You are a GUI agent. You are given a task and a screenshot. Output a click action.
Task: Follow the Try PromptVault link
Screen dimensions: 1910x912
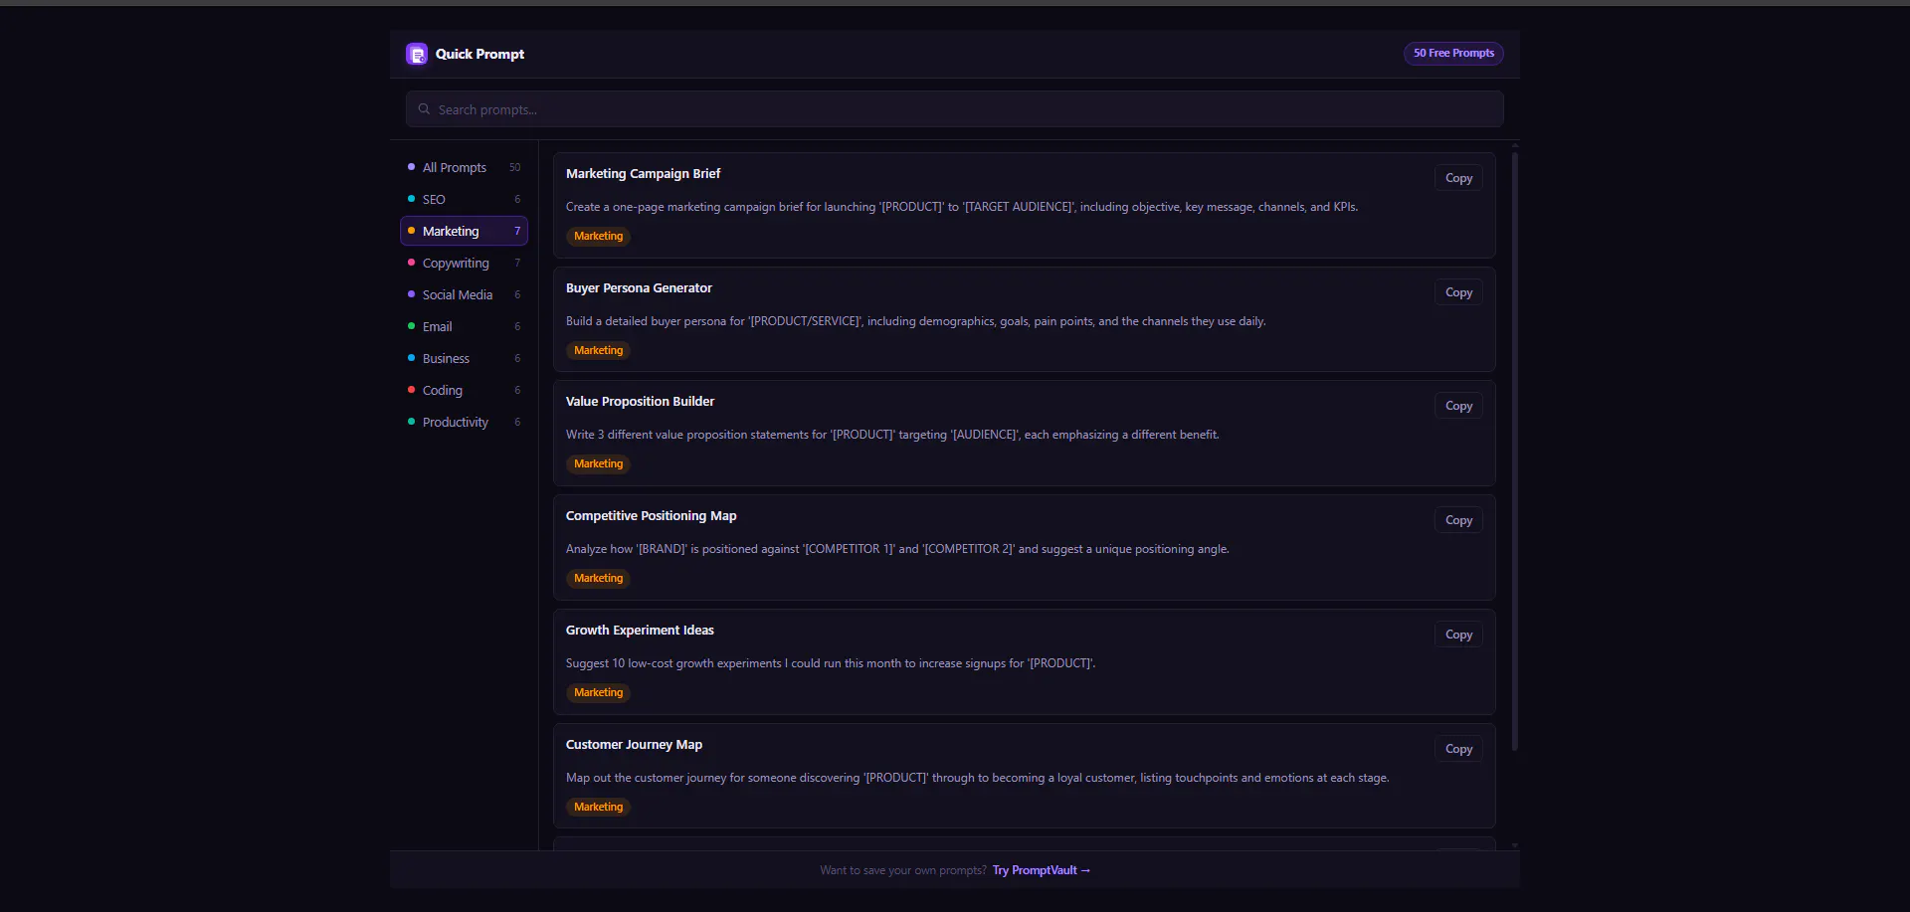point(1041,870)
